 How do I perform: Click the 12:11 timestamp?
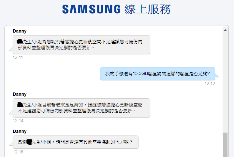[18, 58]
